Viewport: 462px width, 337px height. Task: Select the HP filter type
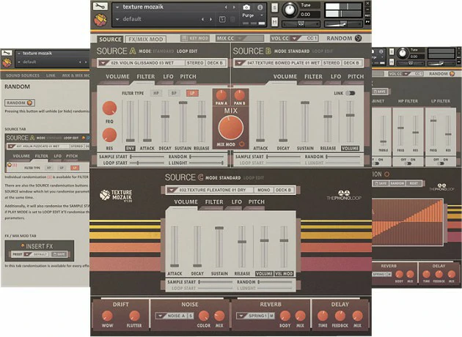click(156, 93)
